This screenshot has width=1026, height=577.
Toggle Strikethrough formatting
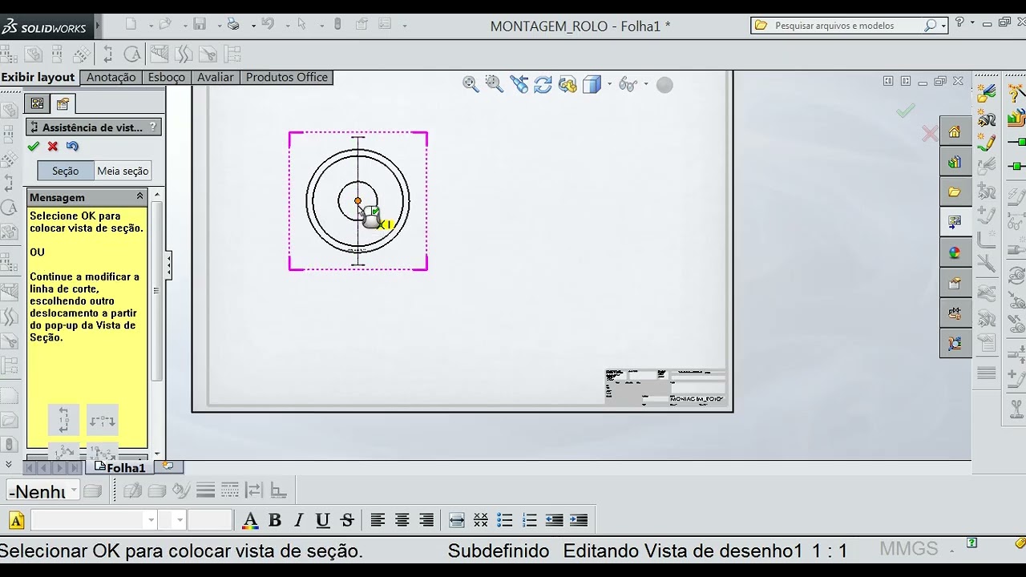347,521
